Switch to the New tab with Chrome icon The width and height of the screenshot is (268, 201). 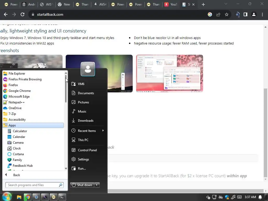(x=64, y=4)
